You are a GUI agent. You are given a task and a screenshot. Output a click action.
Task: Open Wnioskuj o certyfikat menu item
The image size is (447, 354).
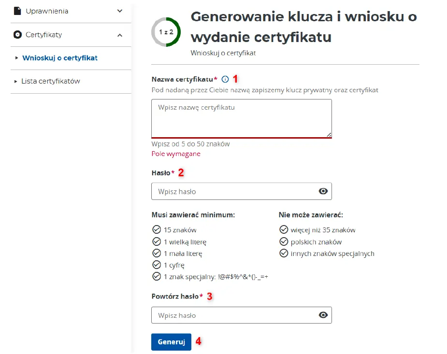(x=60, y=58)
